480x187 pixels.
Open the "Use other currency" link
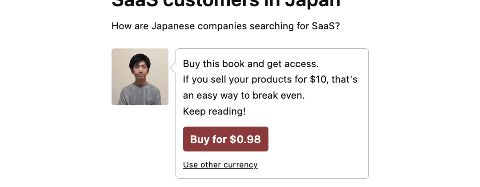(220, 165)
